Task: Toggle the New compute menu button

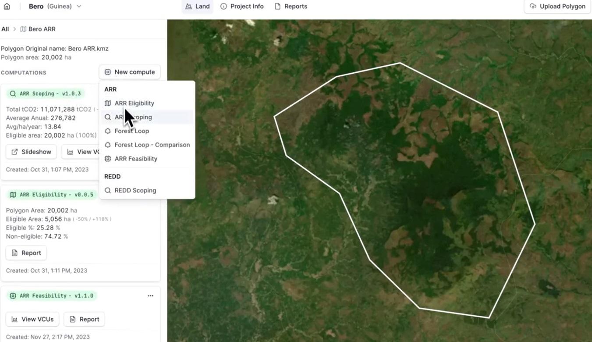Action: 130,72
